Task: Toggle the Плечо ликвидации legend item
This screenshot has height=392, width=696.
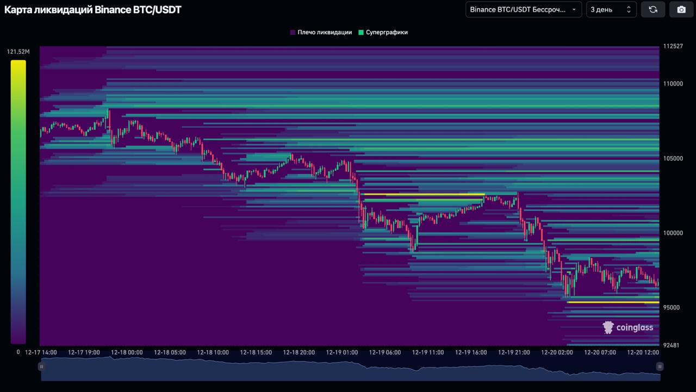Action: (321, 33)
